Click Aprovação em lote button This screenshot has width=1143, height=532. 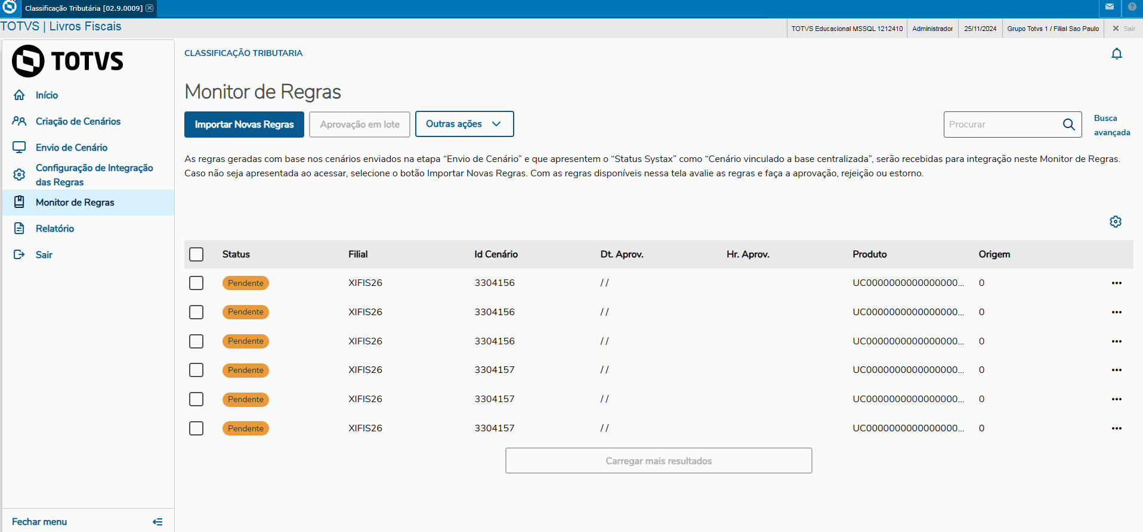[x=360, y=125]
